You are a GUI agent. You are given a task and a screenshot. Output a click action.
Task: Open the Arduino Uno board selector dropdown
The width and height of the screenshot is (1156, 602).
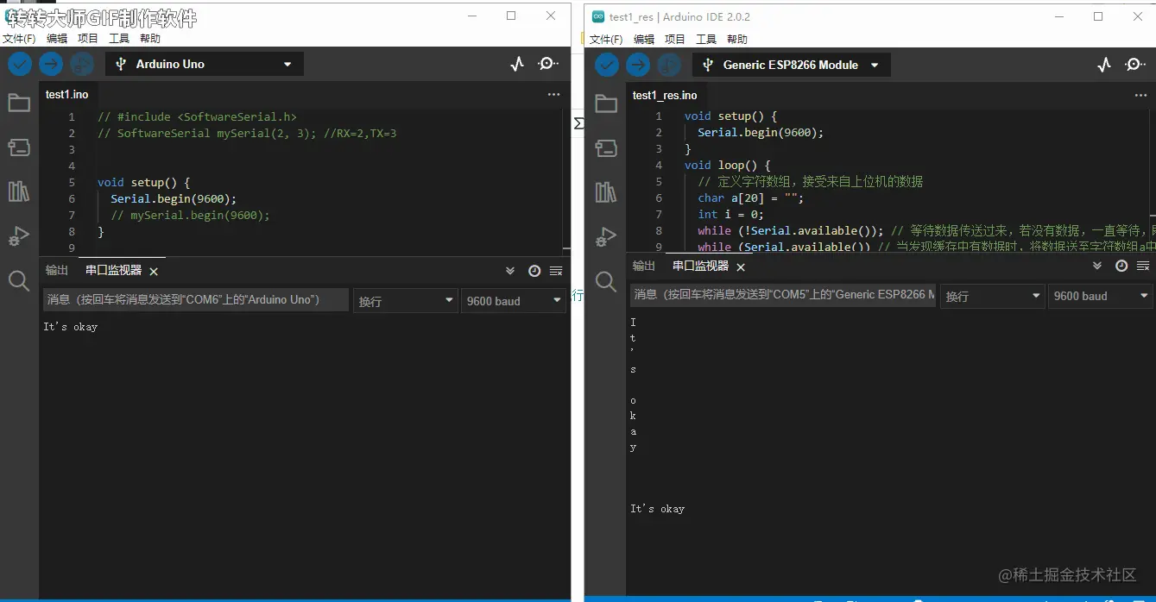click(205, 64)
